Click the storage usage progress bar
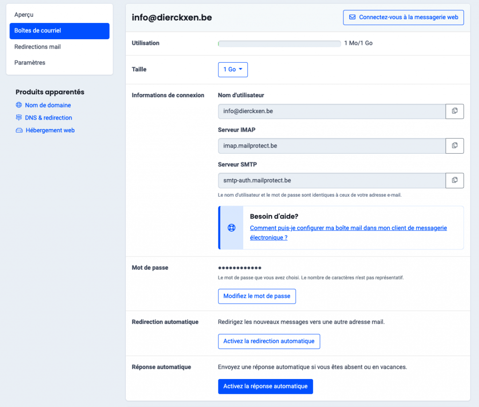479x407 pixels. pos(279,43)
